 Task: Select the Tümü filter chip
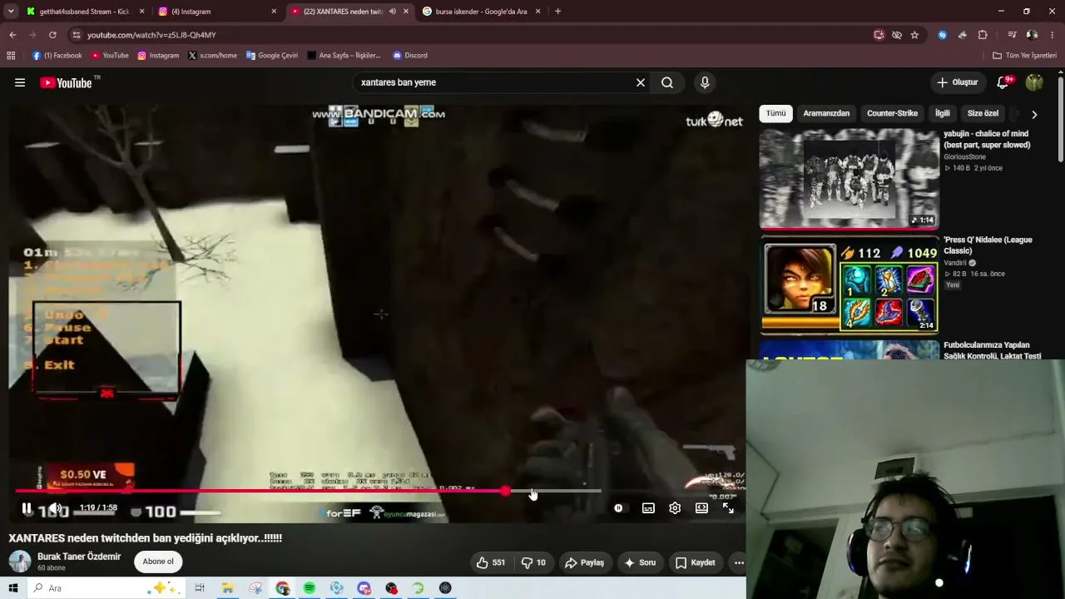pos(775,113)
